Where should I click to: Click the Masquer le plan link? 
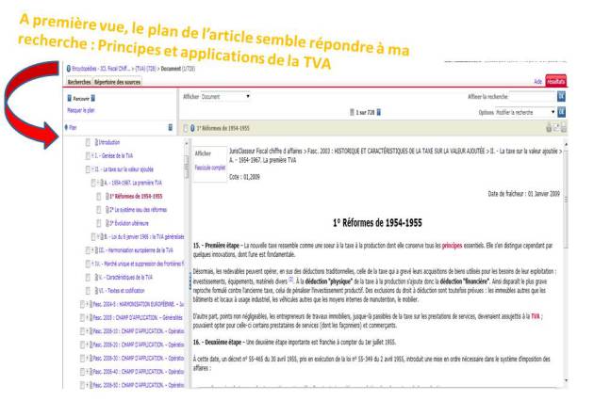(x=79, y=111)
